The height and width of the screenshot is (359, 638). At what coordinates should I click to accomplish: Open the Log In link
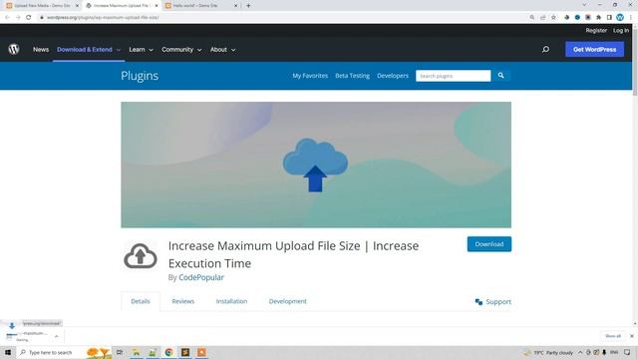pyautogui.click(x=621, y=31)
